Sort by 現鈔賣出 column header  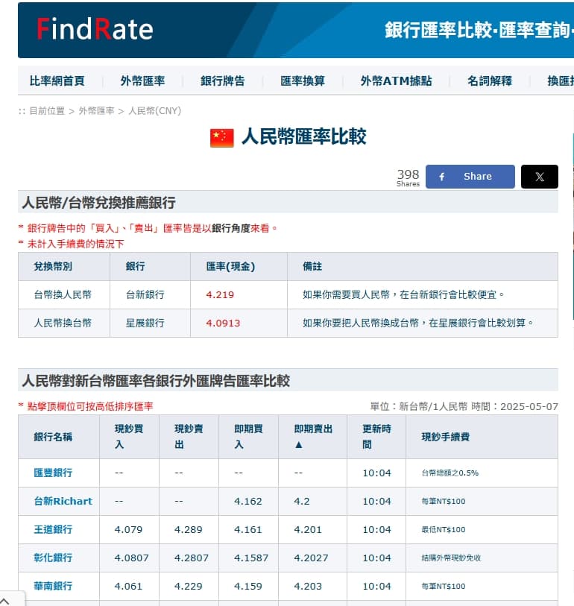(x=189, y=437)
